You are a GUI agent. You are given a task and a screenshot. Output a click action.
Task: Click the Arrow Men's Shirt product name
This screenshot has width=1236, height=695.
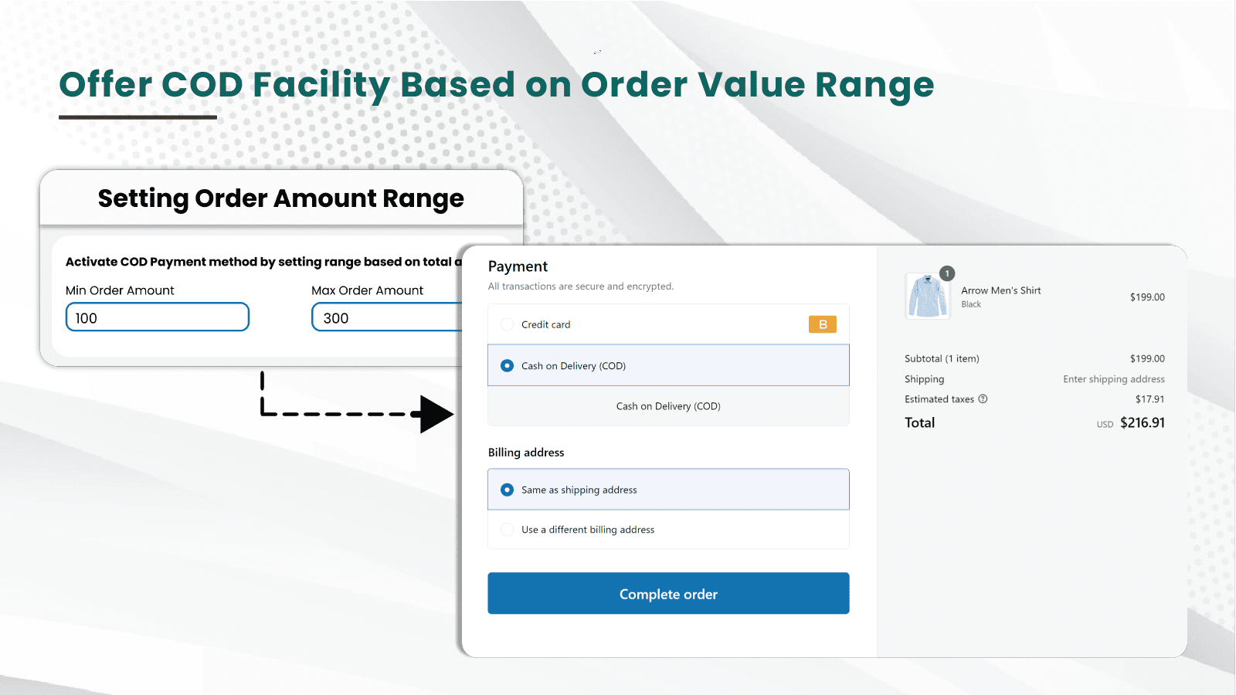point(1000,290)
